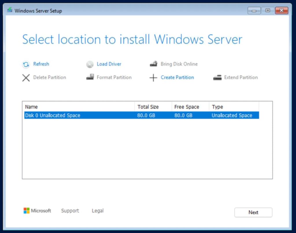Image resolution: width=296 pixels, height=233 pixels.
Task: Sort by the Type column header
Action: point(234,107)
